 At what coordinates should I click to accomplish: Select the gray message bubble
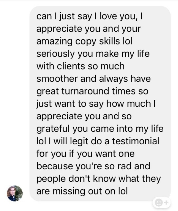pyautogui.click(x=100, y=104)
